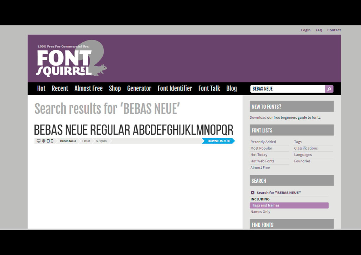Click the magnifier search button

329,89
